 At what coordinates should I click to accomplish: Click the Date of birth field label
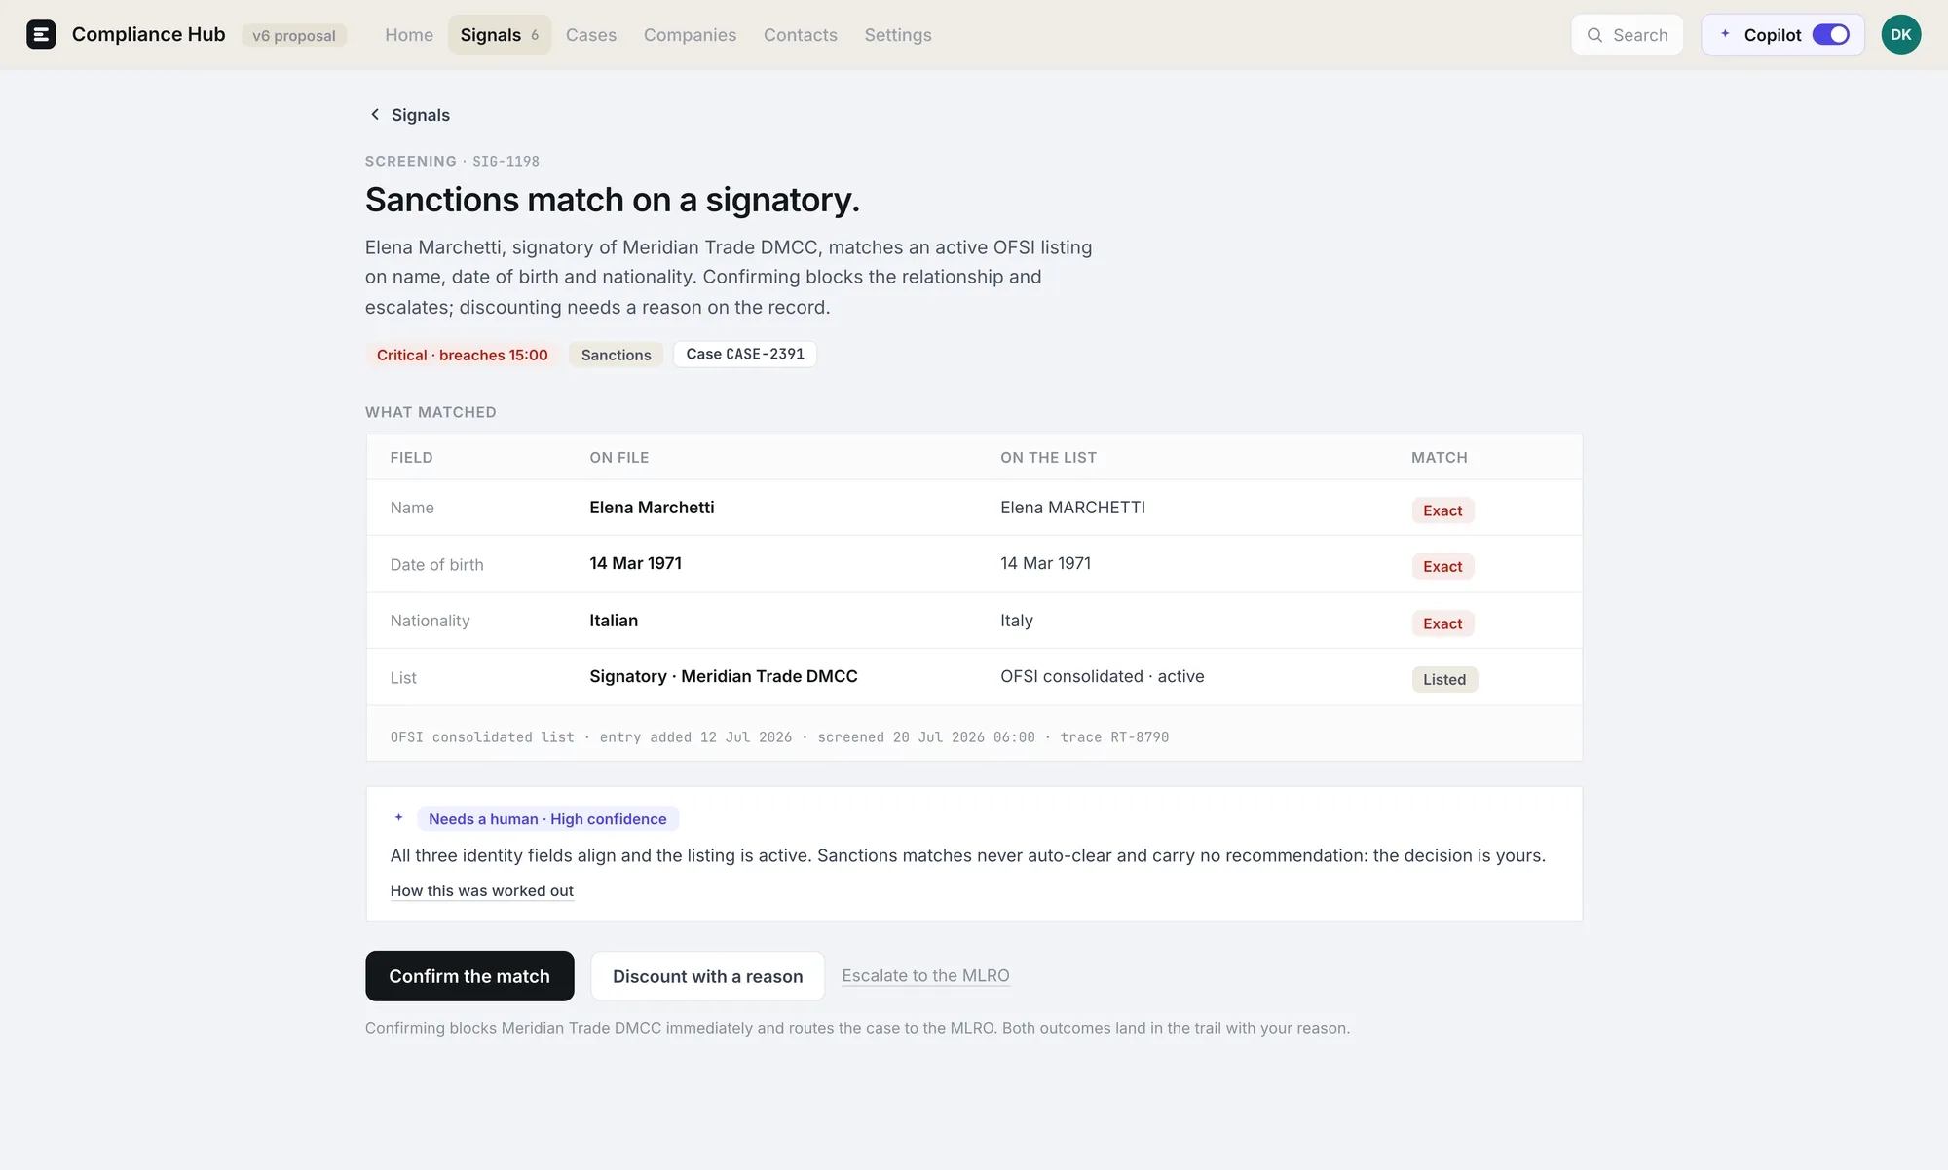coord(437,565)
